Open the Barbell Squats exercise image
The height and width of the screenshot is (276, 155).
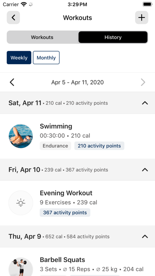[x=21, y=267]
